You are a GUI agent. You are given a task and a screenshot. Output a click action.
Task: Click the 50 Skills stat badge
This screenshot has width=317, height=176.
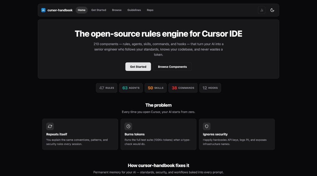click(155, 88)
